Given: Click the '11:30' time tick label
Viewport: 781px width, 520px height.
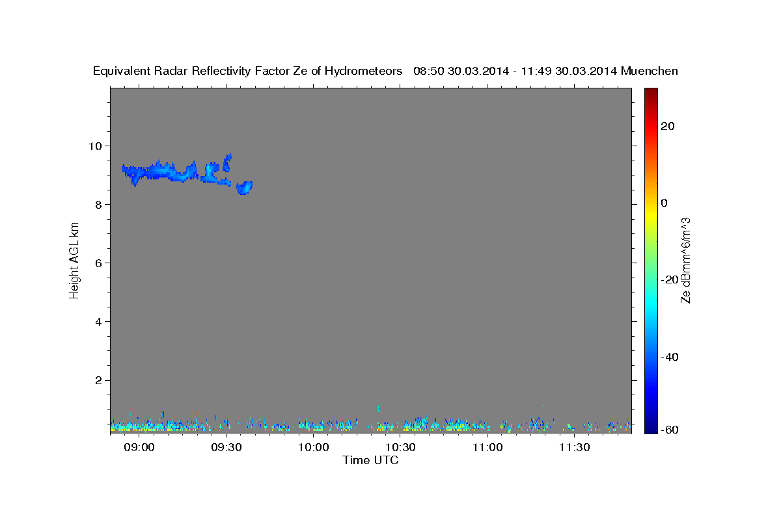Looking at the screenshot, I should point(574,448).
